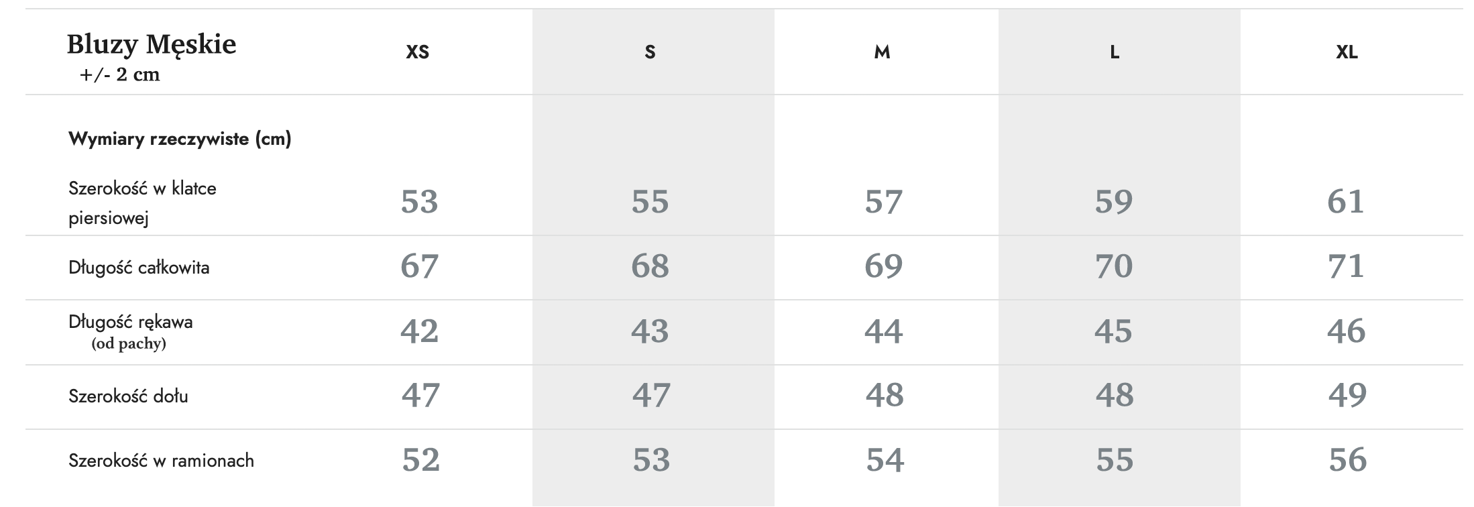Click the Długość rękawa row label

click(131, 322)
